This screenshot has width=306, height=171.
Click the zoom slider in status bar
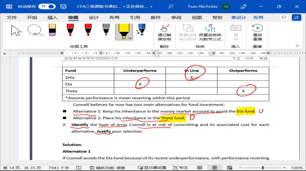click(263, 168)
